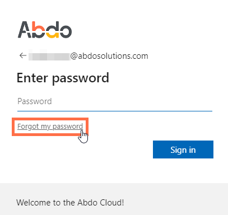
Task: Click the letter A in the Abdo logo
Action: pyautogui.click(x=25, y=30)
